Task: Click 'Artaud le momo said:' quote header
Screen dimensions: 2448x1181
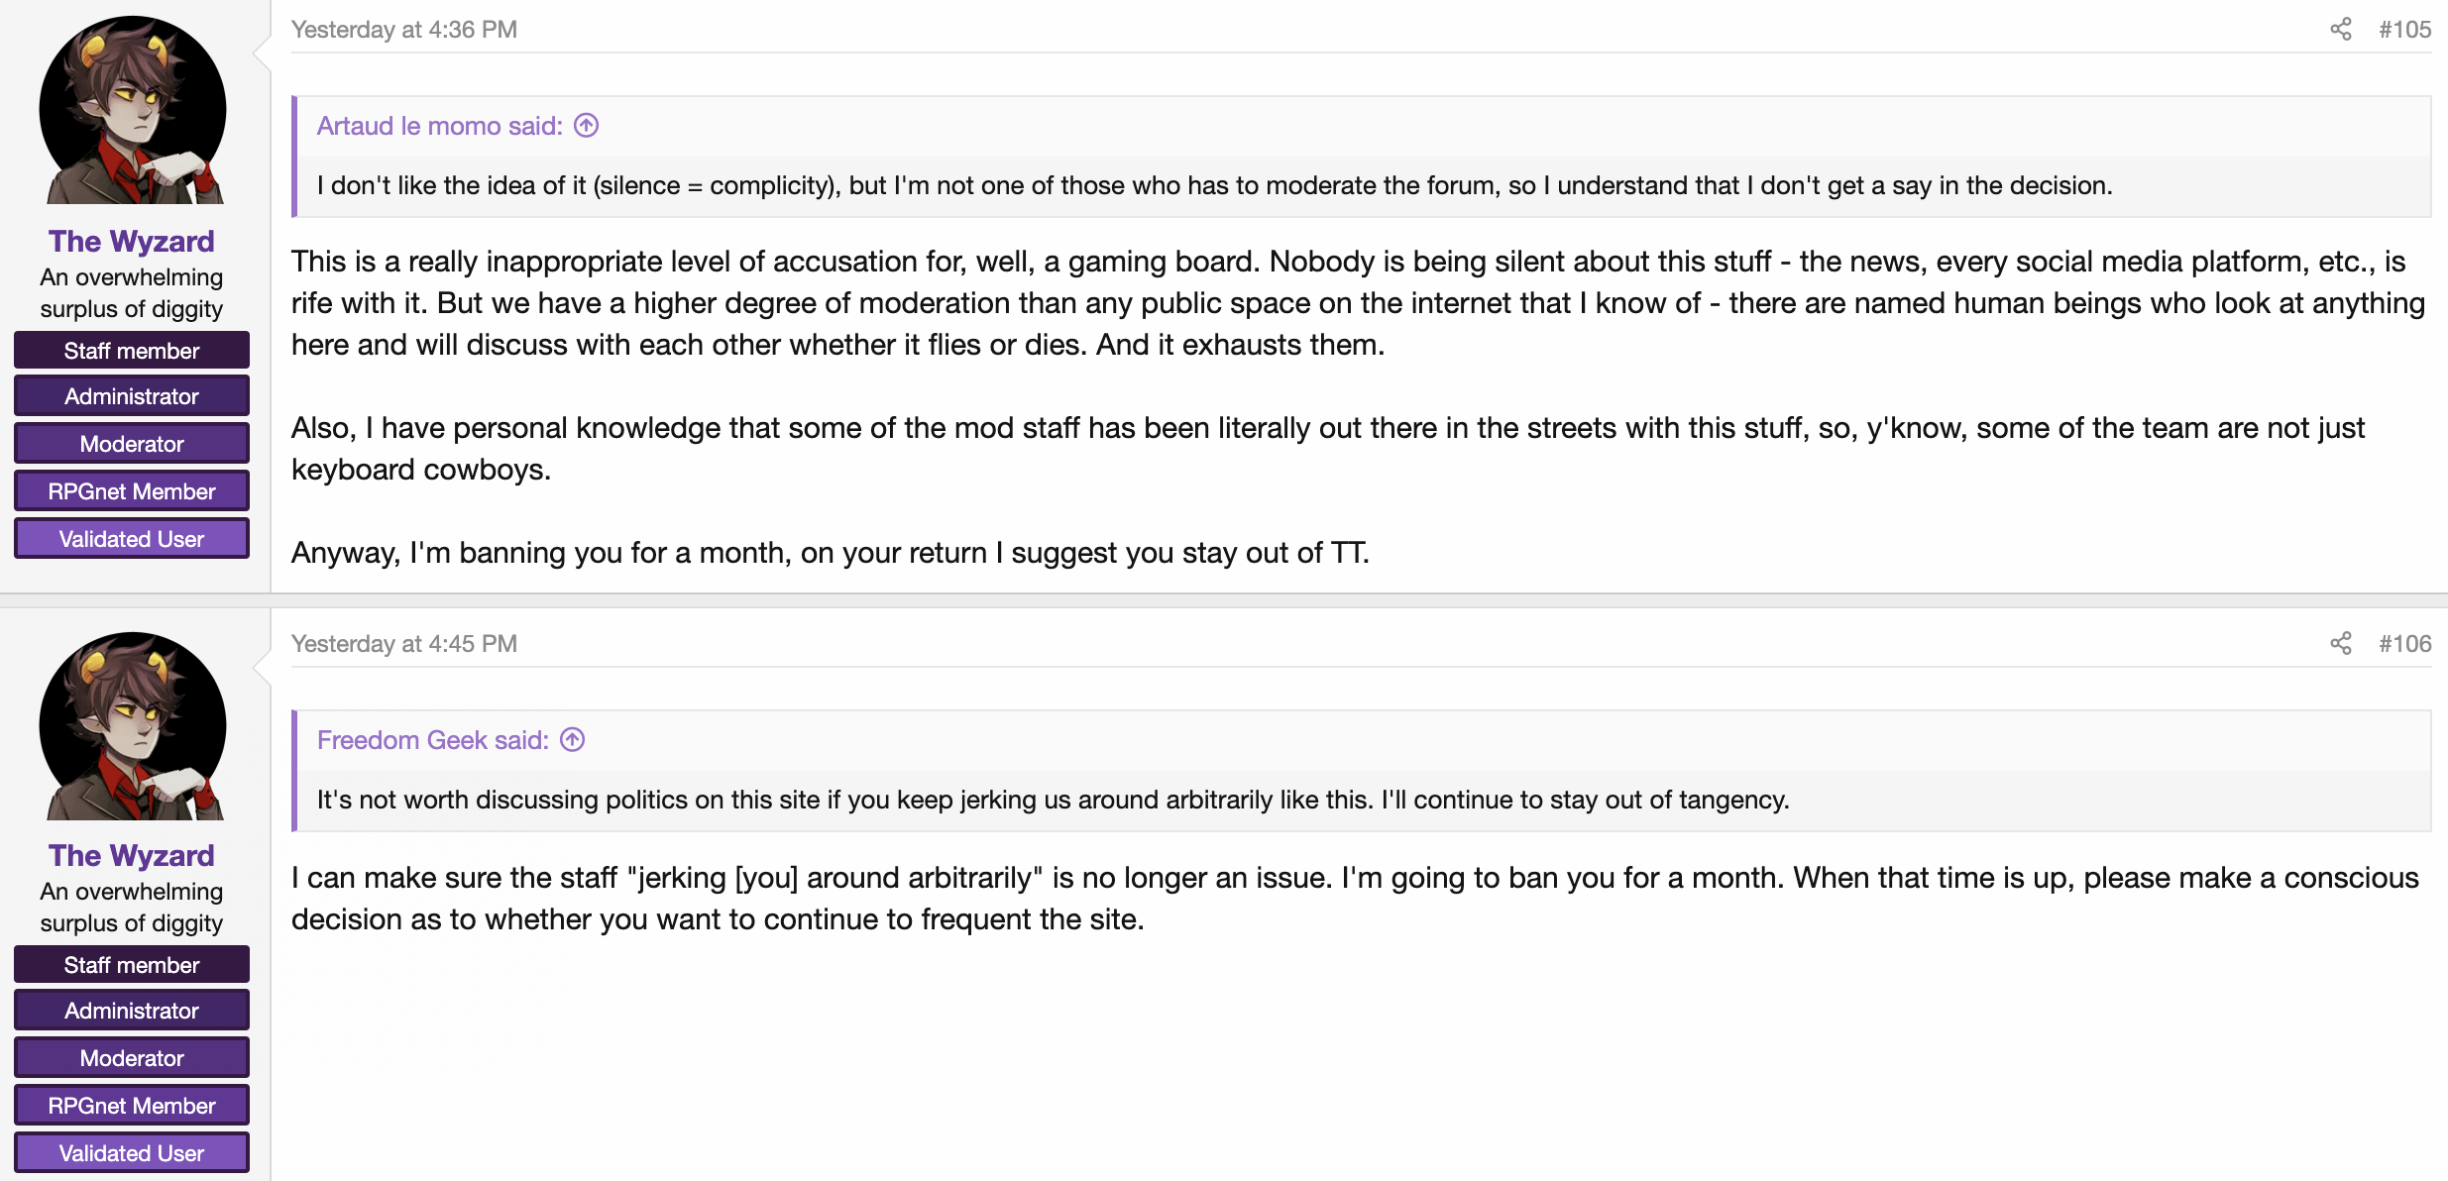Action: tap(440, 126)
